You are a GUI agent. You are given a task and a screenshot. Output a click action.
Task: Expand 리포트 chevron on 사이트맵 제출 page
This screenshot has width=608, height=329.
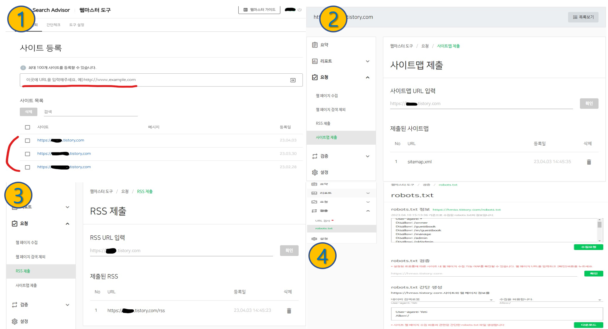[367, 61]
